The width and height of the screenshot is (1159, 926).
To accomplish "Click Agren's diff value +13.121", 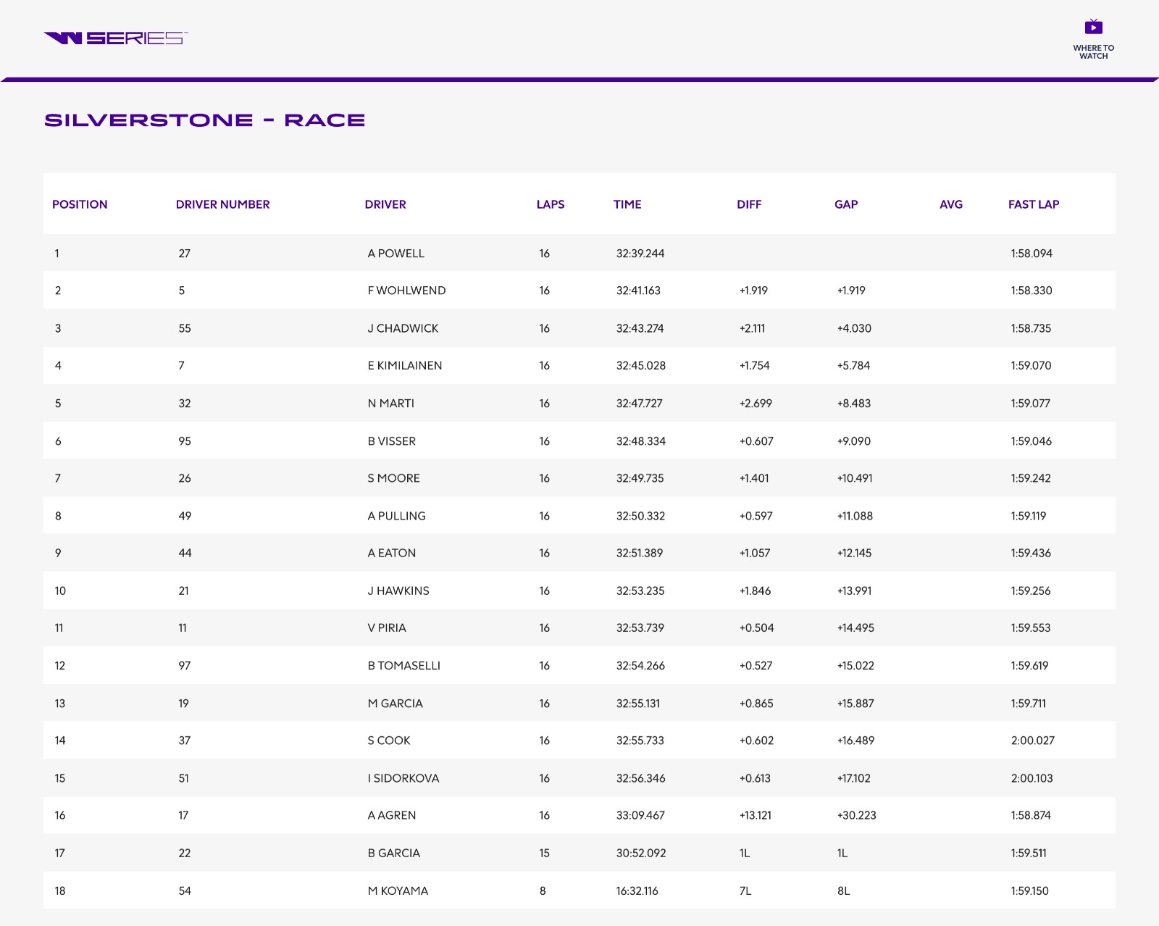I will coord(755,815).
